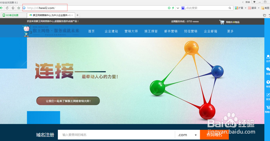
Task: Open the 更多 navigation item
Action: coord(230,31)
